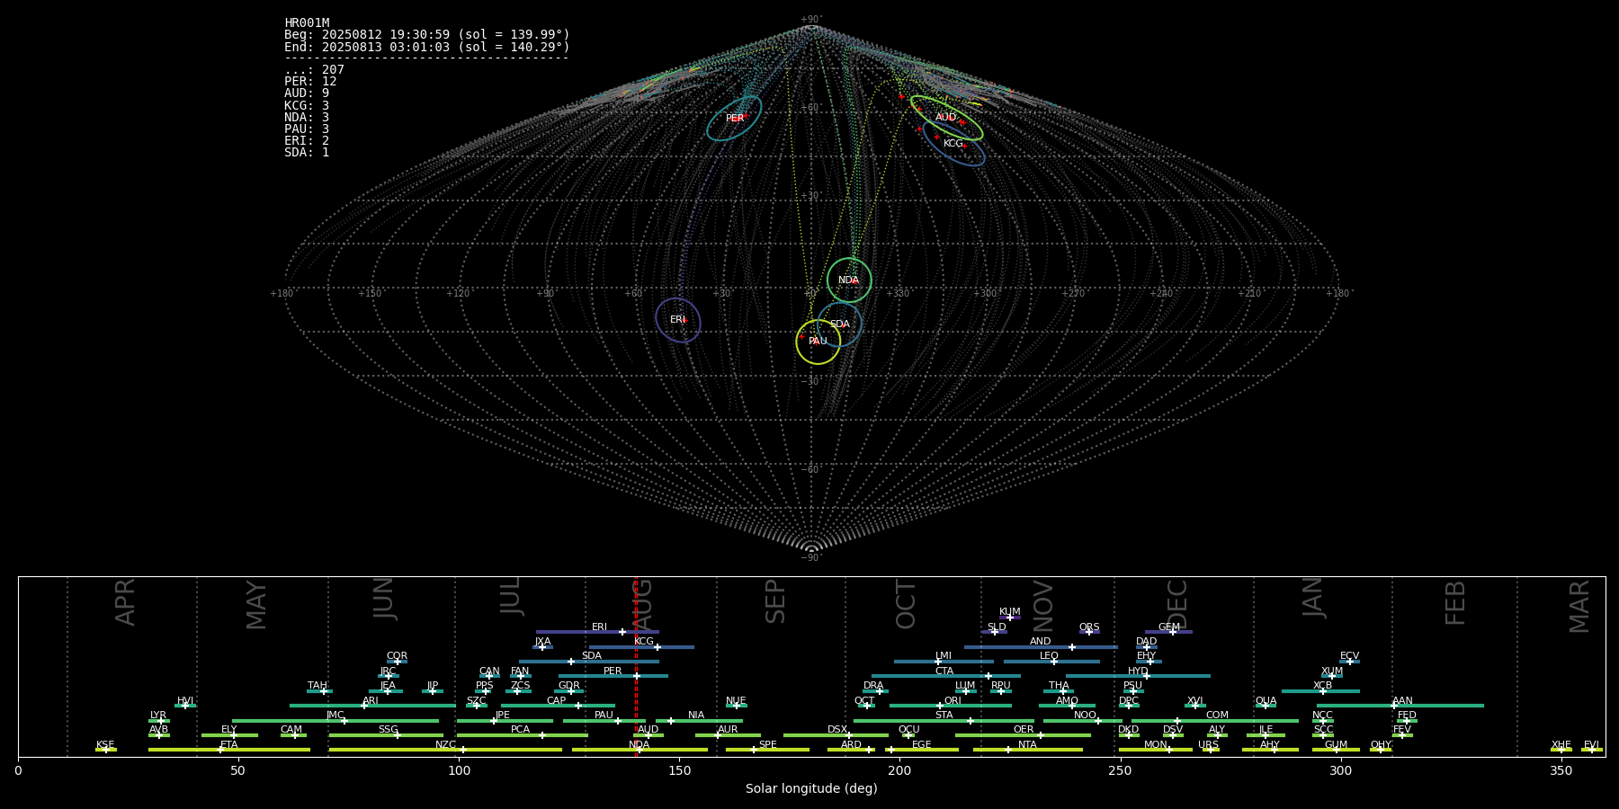Click the SDA radiant circle on the sky map
The height and width of the screenshot is (809, 1619).
point(839,324)
